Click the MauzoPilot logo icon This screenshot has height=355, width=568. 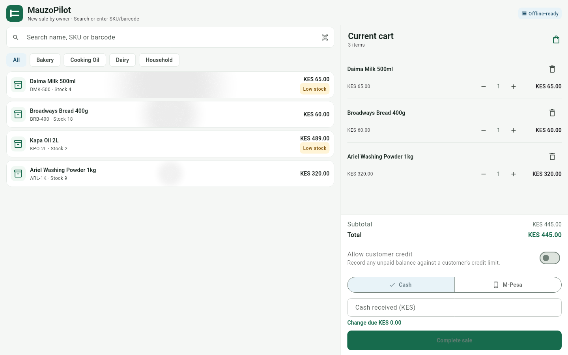[15, 13]
